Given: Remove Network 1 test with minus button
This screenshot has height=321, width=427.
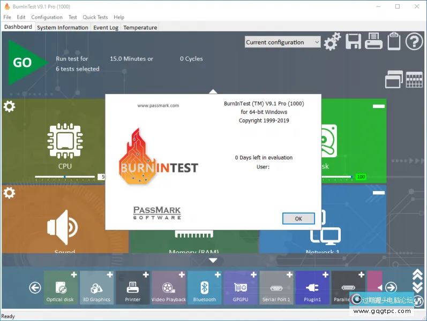Looking at the screenshot, I should 379,193.
